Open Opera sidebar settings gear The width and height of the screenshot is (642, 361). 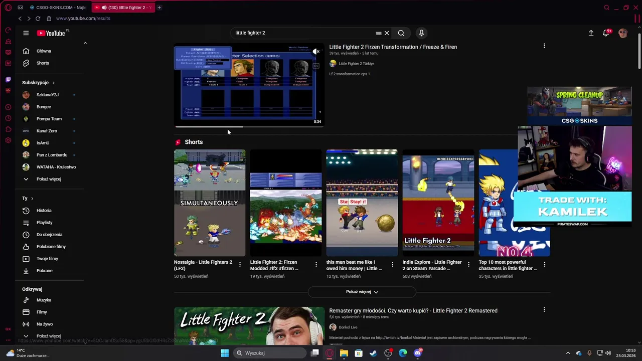click(8, 140)
